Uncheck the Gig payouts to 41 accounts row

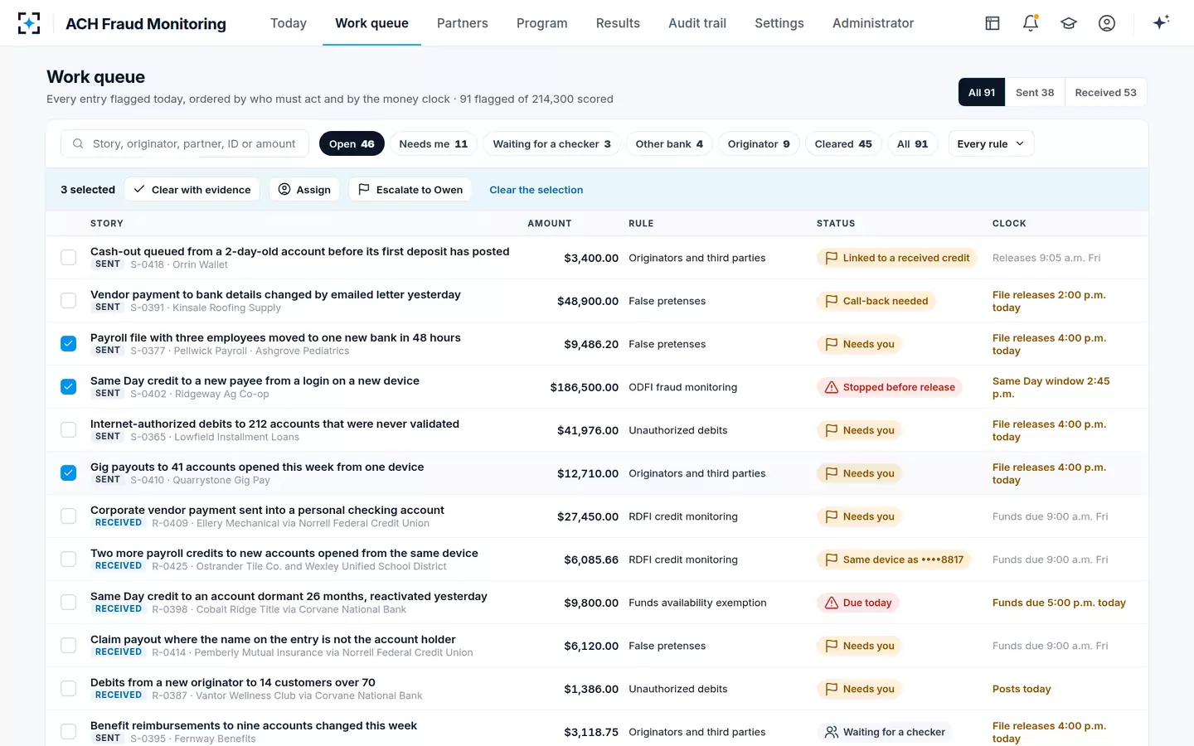69,473
